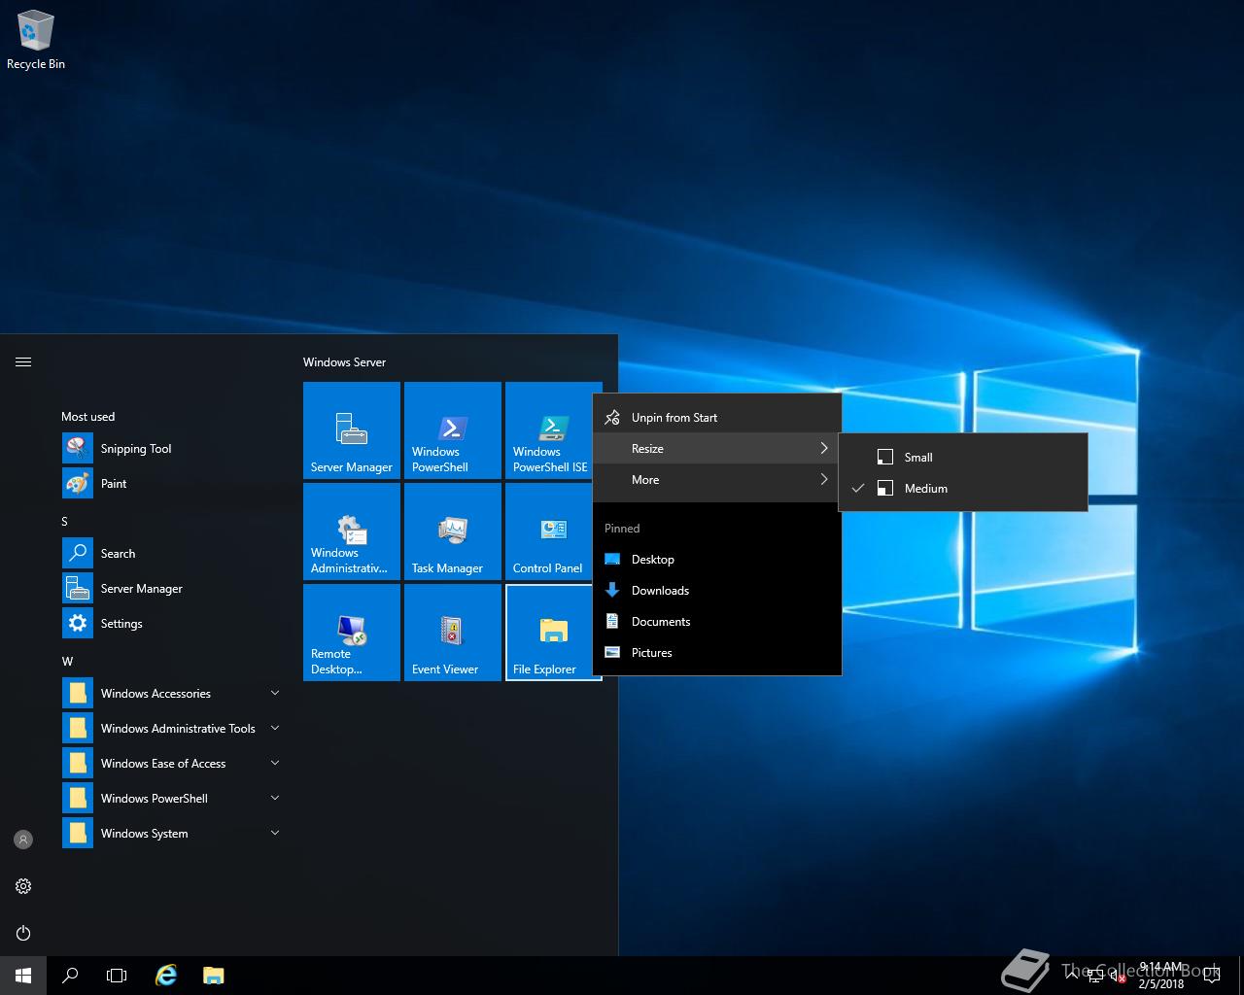
Task: Expand Windows PowerShell folder
Action: (171, 798)
